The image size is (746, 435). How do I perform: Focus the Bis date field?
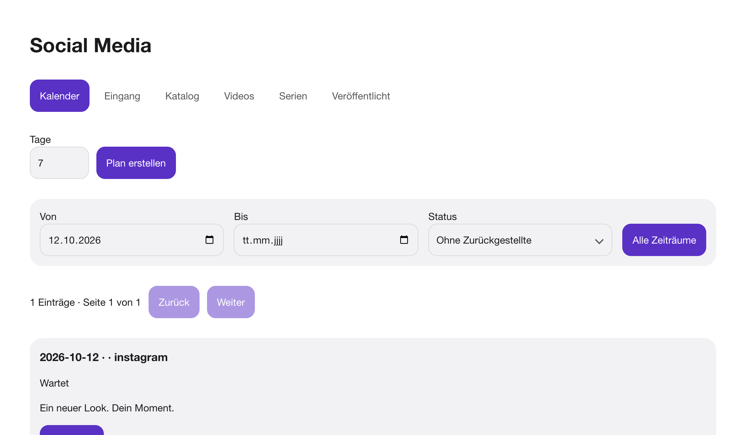(326, 240)
